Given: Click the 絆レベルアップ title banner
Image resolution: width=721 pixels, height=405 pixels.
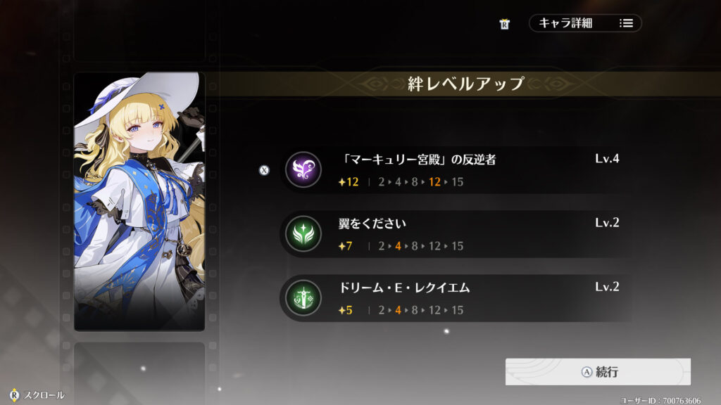Looking at the screenshot, I should click(466, 84).
